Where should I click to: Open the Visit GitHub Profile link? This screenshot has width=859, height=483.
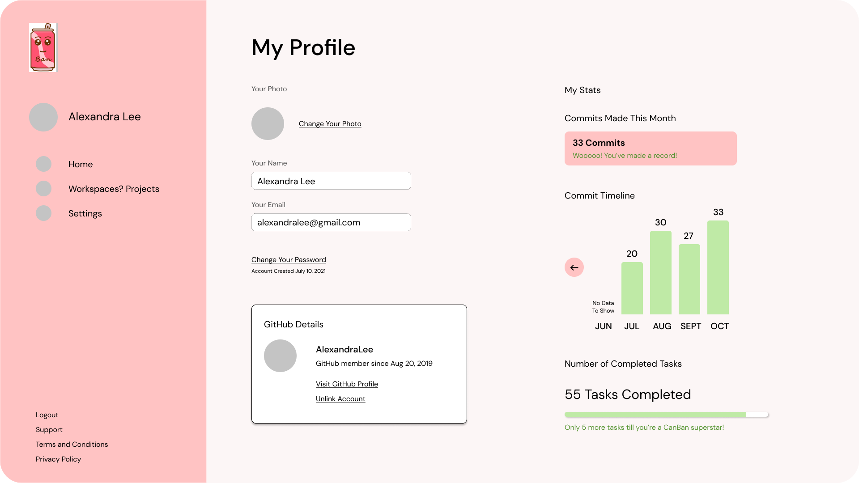347,384
